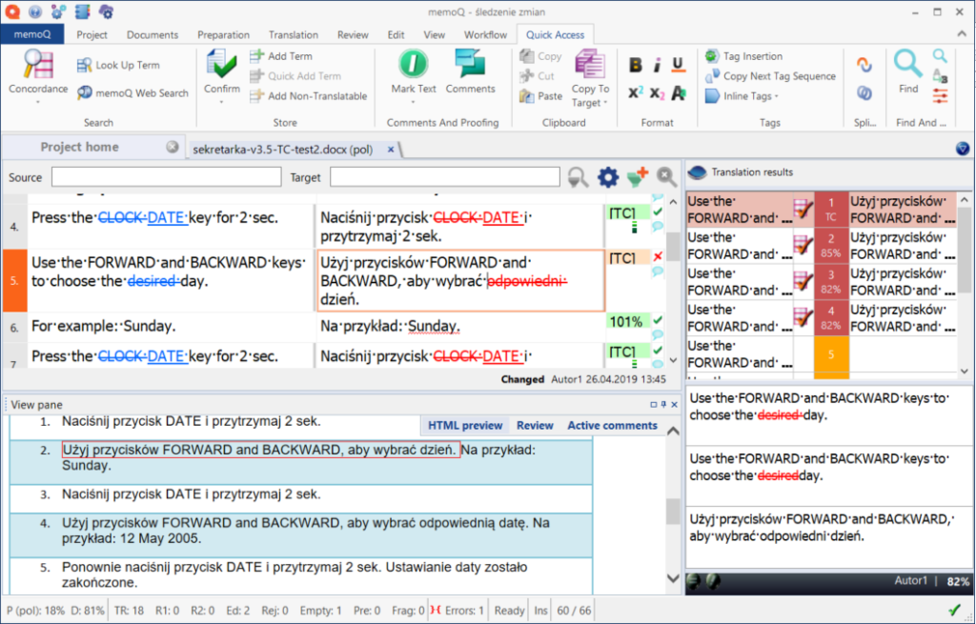The image size is (976, 624).
Task: Open filter settings gear icon
Action: point(608,177)
